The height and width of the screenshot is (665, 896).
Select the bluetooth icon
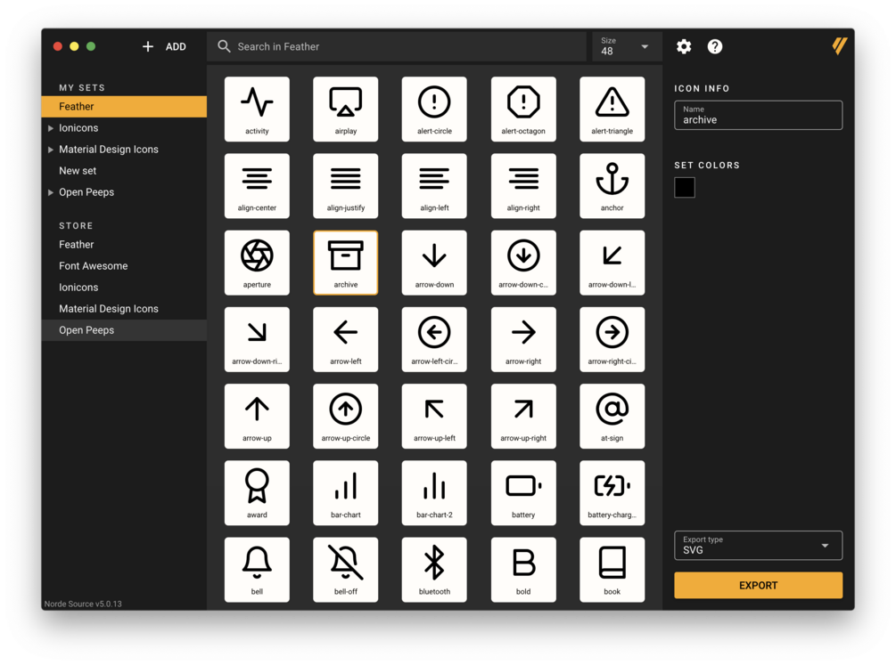434,570
